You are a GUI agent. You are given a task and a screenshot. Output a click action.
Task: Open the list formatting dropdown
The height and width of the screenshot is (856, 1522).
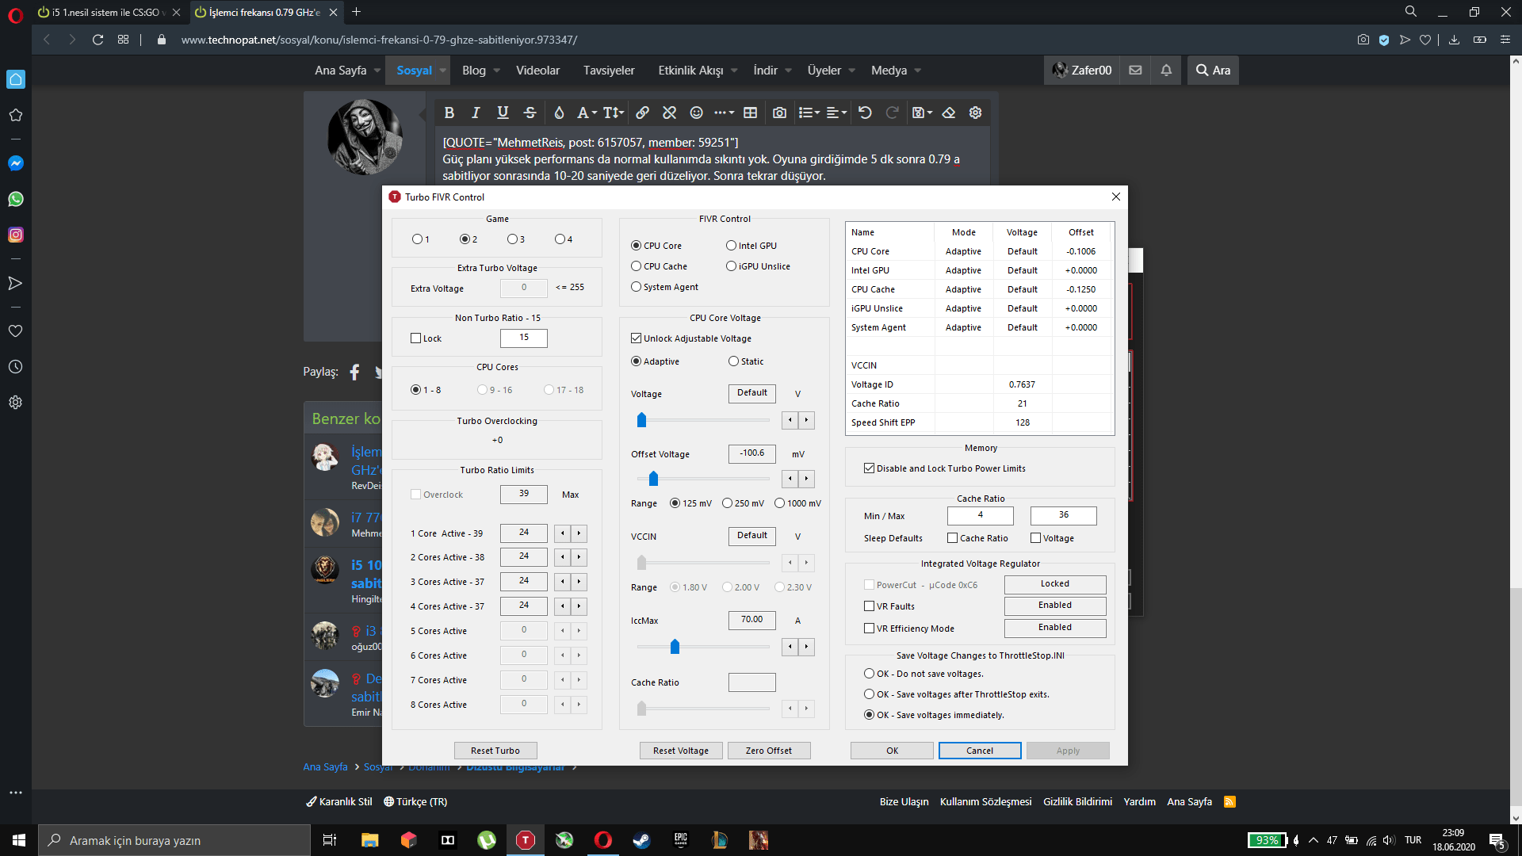tap(809, 113)
